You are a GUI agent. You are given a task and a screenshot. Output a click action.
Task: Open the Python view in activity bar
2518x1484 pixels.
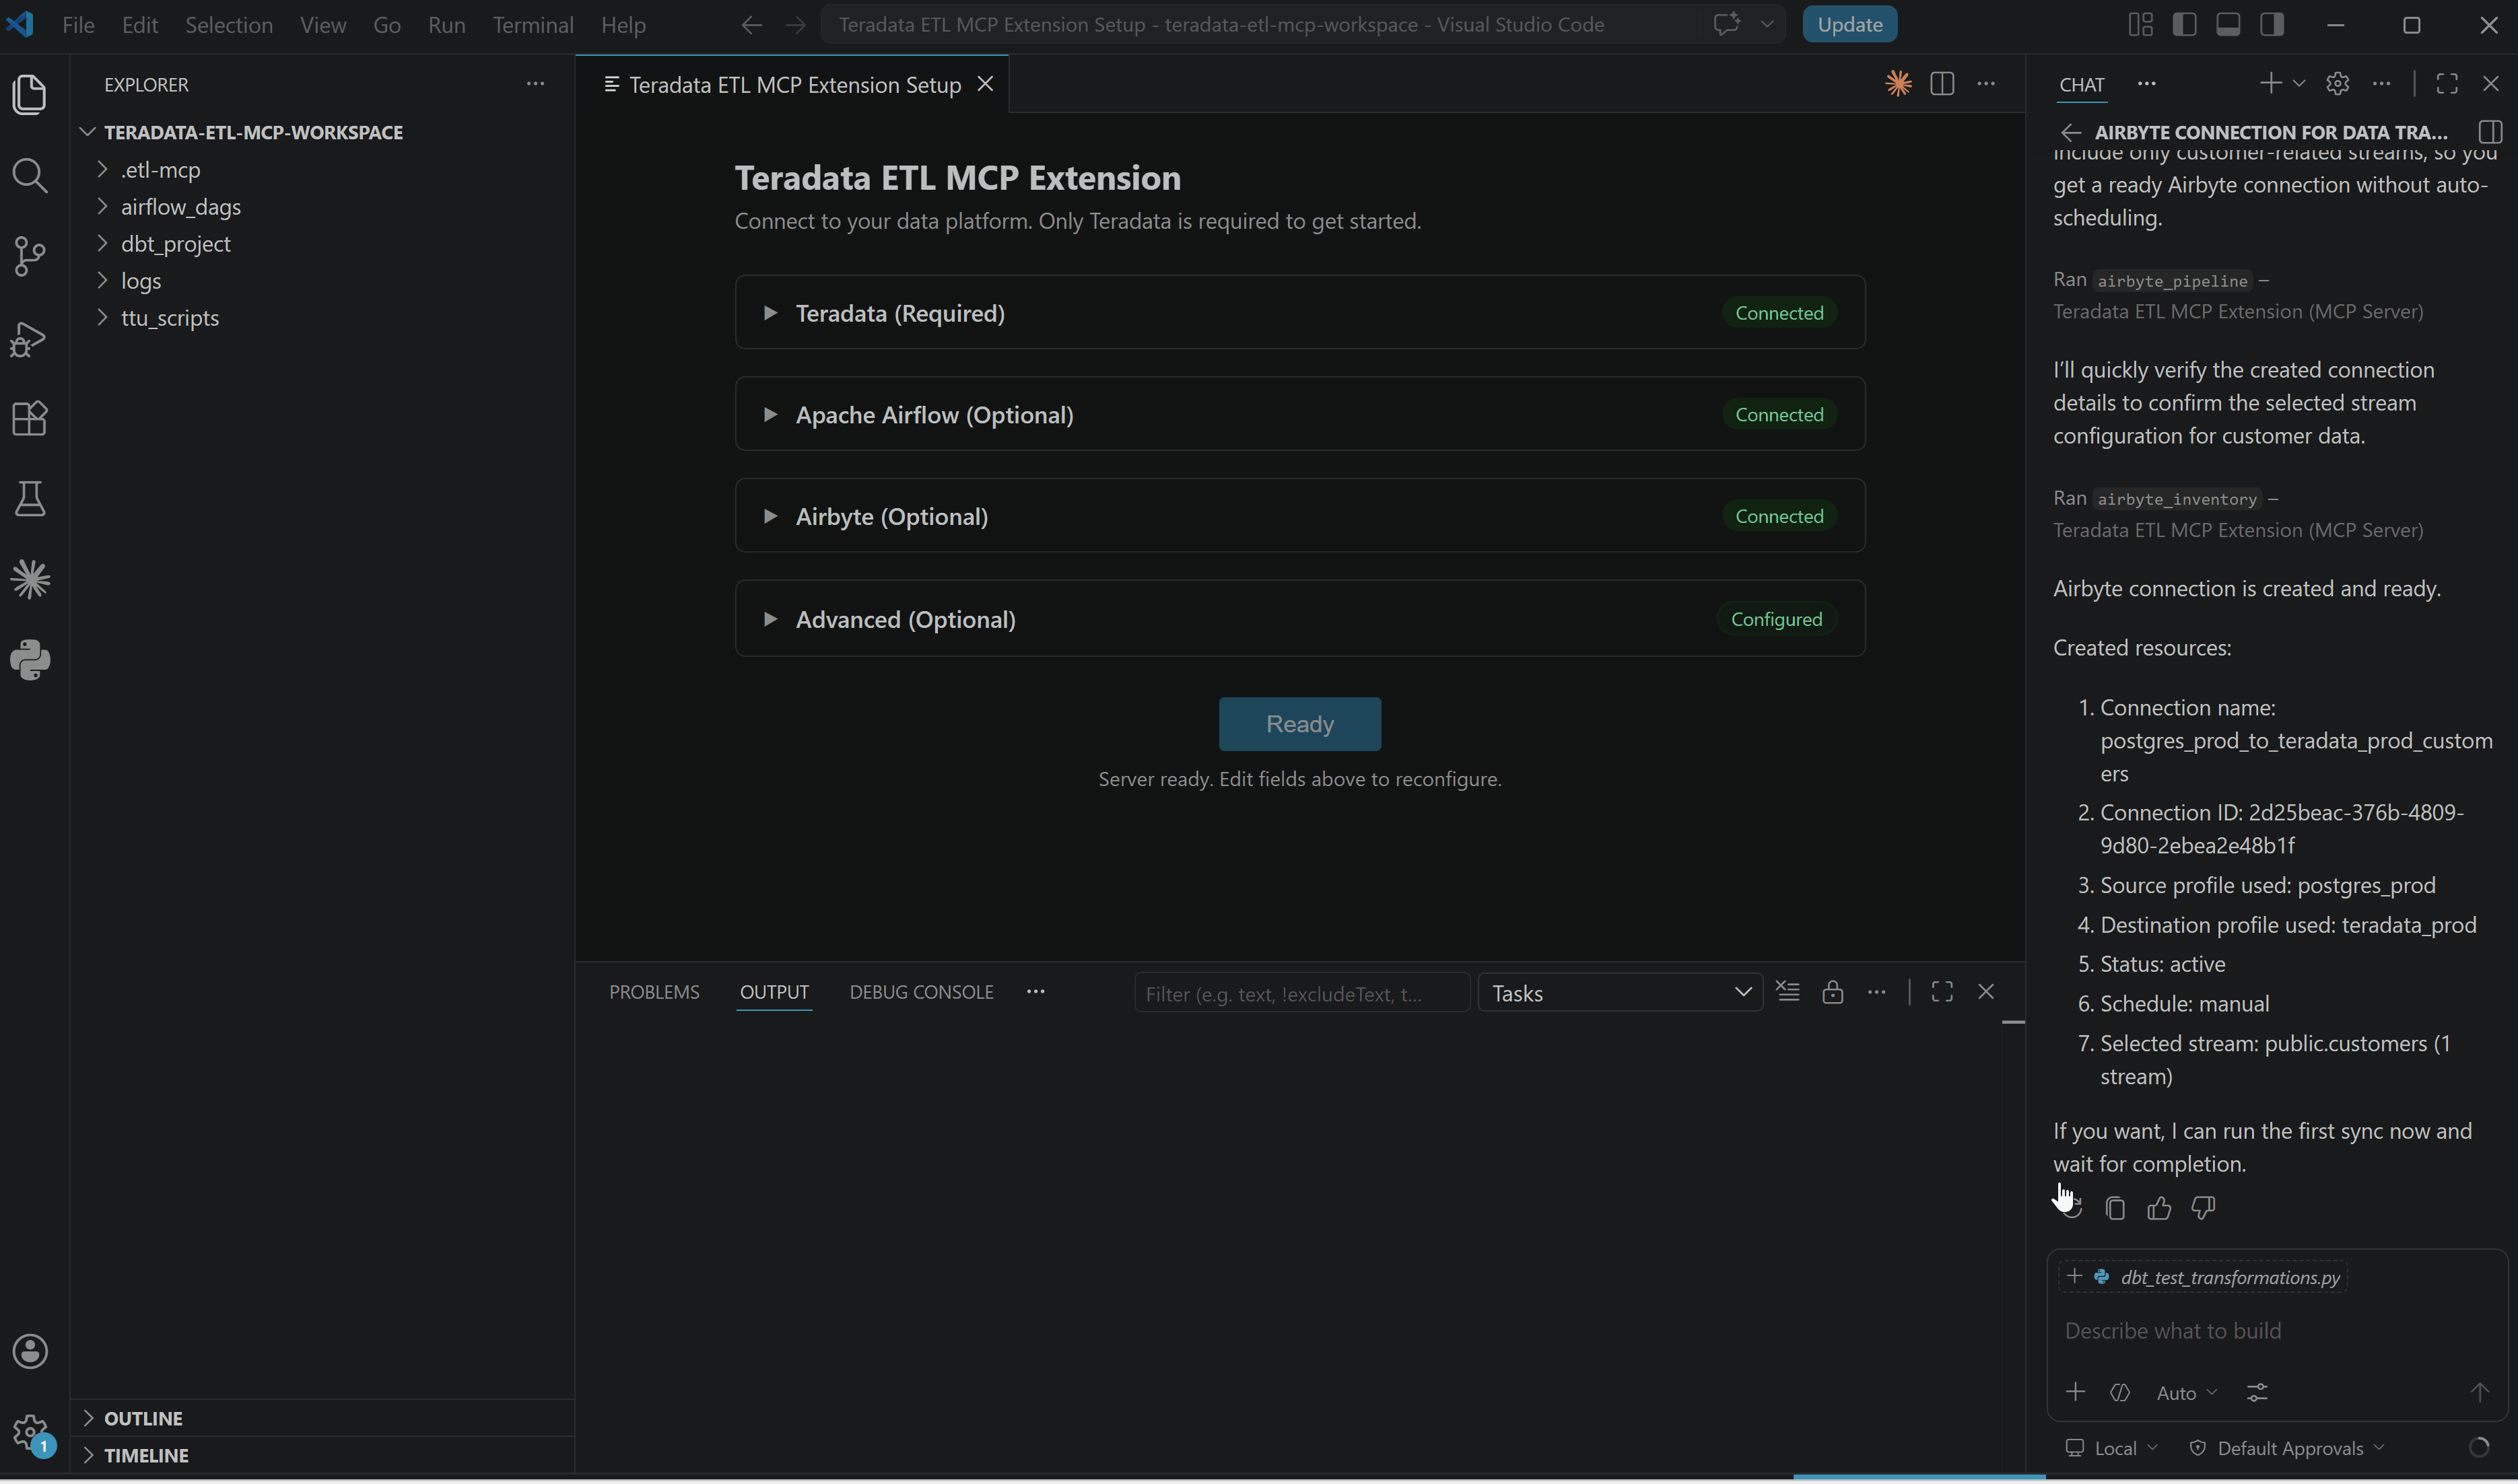[30, 661]
